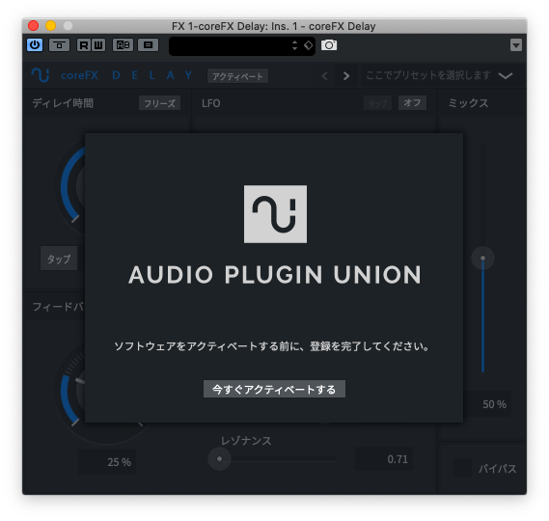Click the coreFX wave logo
The image size is (549, 521).
pos(41,75)
